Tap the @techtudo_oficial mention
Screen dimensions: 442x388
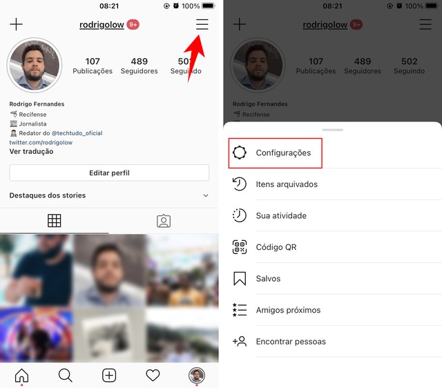click(77, 133)
